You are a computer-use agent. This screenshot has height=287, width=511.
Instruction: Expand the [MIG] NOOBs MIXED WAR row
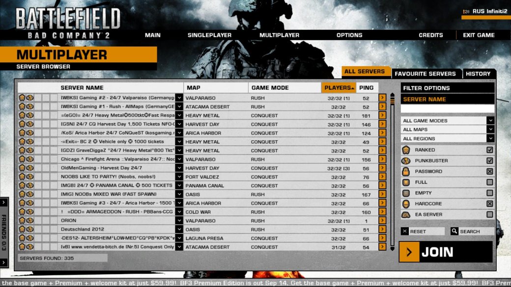coord(179,194)
